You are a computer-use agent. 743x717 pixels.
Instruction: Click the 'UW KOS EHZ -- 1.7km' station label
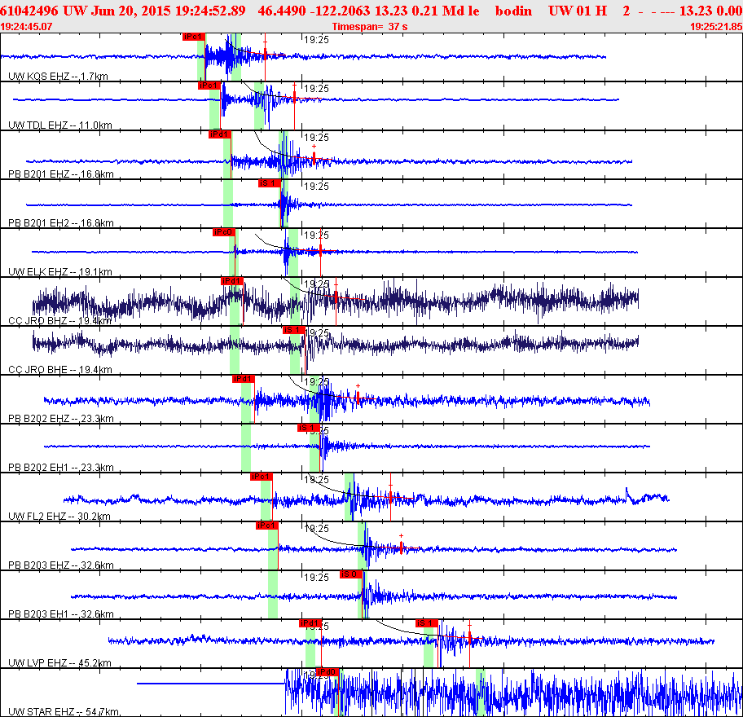coord(59,77)
